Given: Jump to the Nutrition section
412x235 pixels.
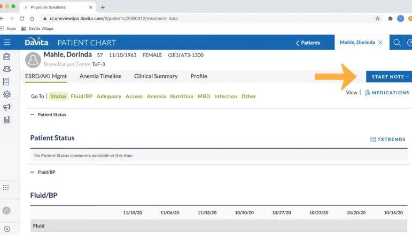Looking at the screenshot, I should [x=182, y=96].
